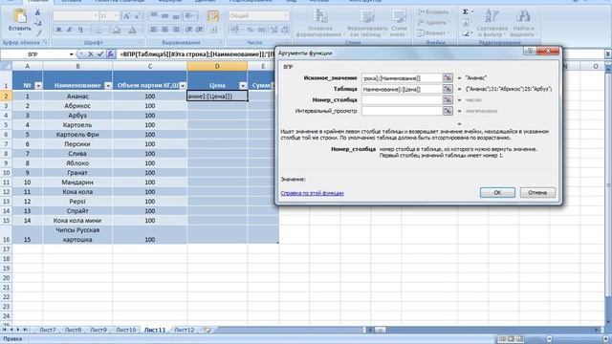612x344 pixels.
Task: Collapse dialog via Искомое_значение range selector
Action: (x=448, y=78)
